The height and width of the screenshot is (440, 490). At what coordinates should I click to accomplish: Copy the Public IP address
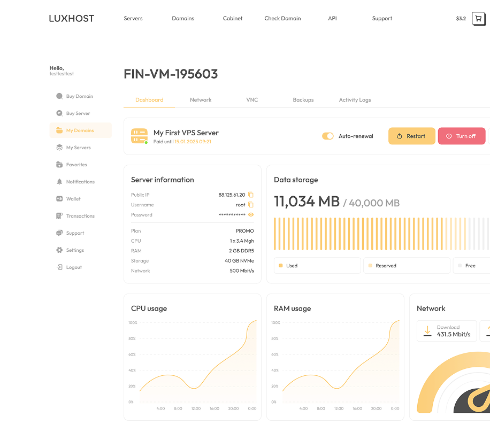point(251,195)
